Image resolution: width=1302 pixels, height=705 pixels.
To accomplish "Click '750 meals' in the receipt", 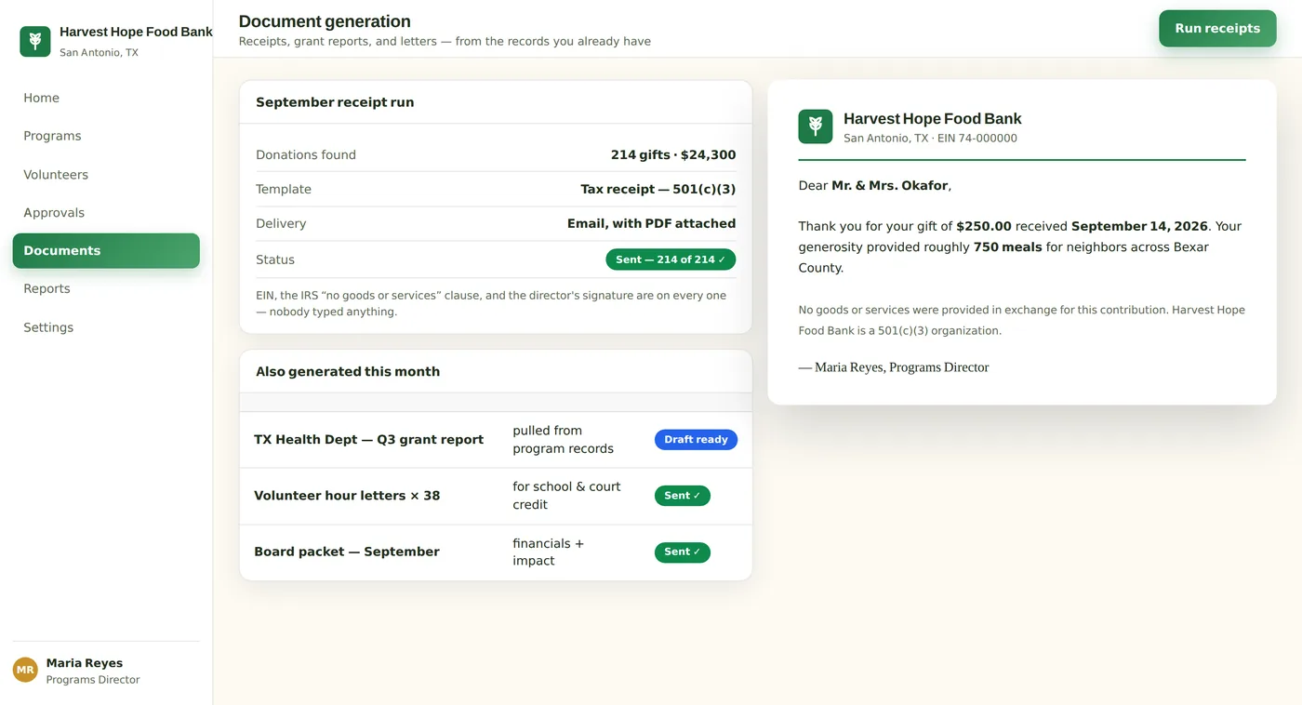I will pos(1008,247).
